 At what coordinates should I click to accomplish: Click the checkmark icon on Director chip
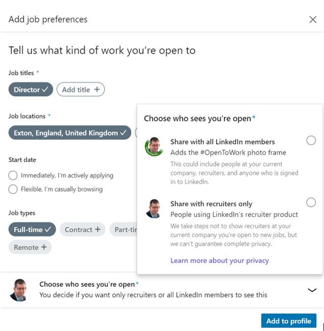point(45,90)
